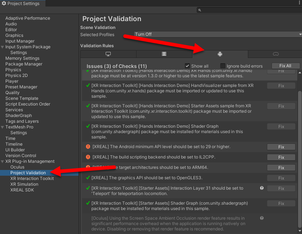Fix the Android minimum API level issue
The height and width of the screenshot is (234, 302).
pos(281,147)
